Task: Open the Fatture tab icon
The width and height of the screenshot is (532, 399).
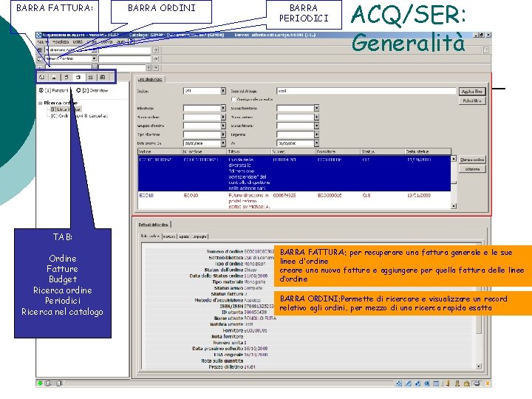Action: coord(54,78)
